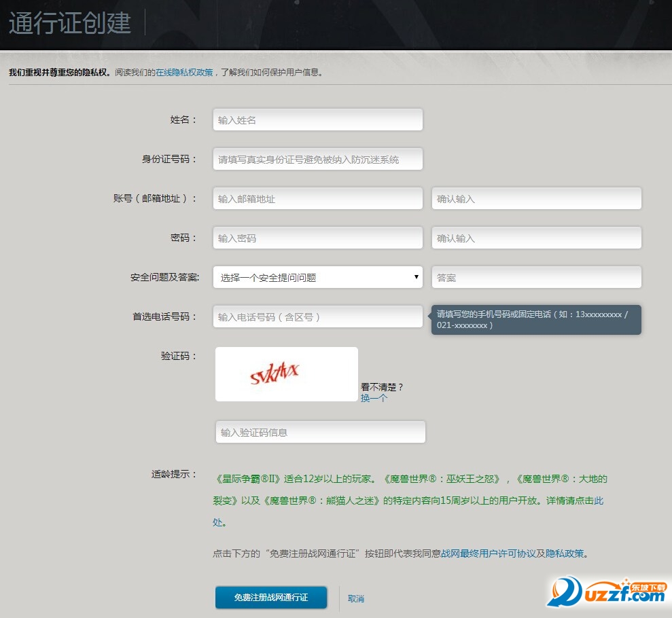Open the 隐私政策 link near agreement

pyautogui.click(x=565, y=553)
